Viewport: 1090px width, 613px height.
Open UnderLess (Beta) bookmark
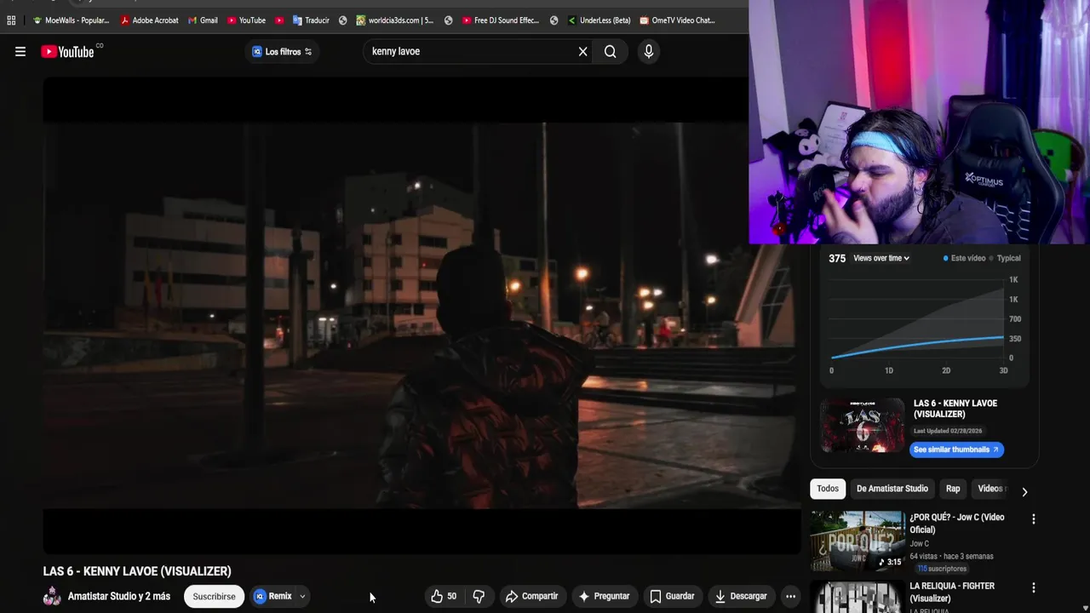tap(599, 20)
